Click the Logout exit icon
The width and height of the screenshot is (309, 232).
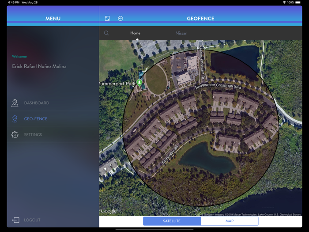coord(16,220)
